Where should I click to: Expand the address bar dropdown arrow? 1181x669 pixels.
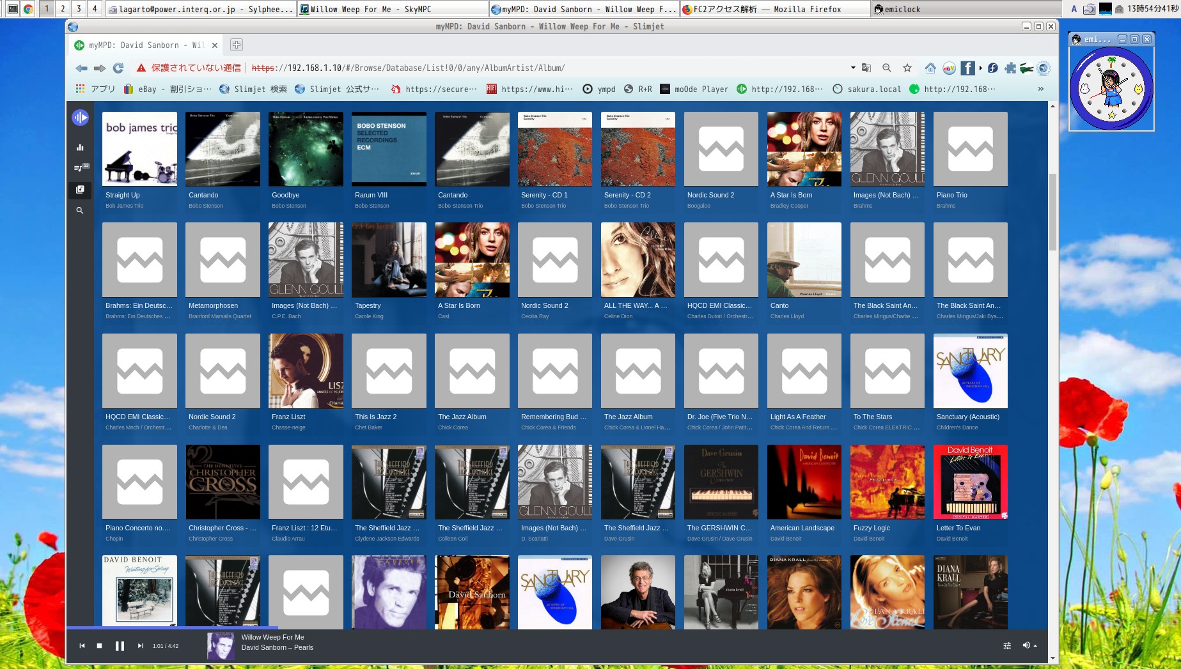pyautogui.click(x=852, y=68)
